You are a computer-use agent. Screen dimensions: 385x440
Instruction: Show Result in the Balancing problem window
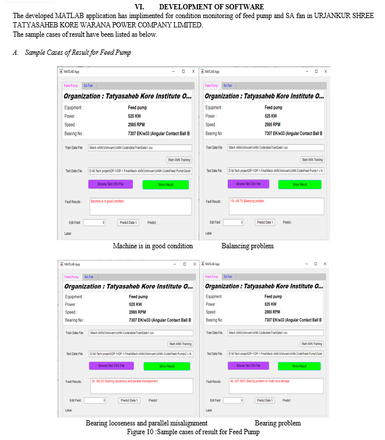tap(300, 184)
